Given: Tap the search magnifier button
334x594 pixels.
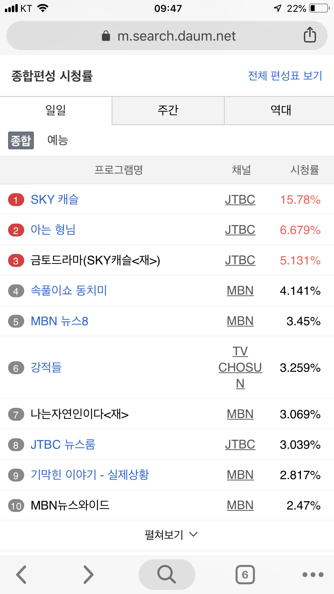Looking at the screenshot, I should 167,574.
